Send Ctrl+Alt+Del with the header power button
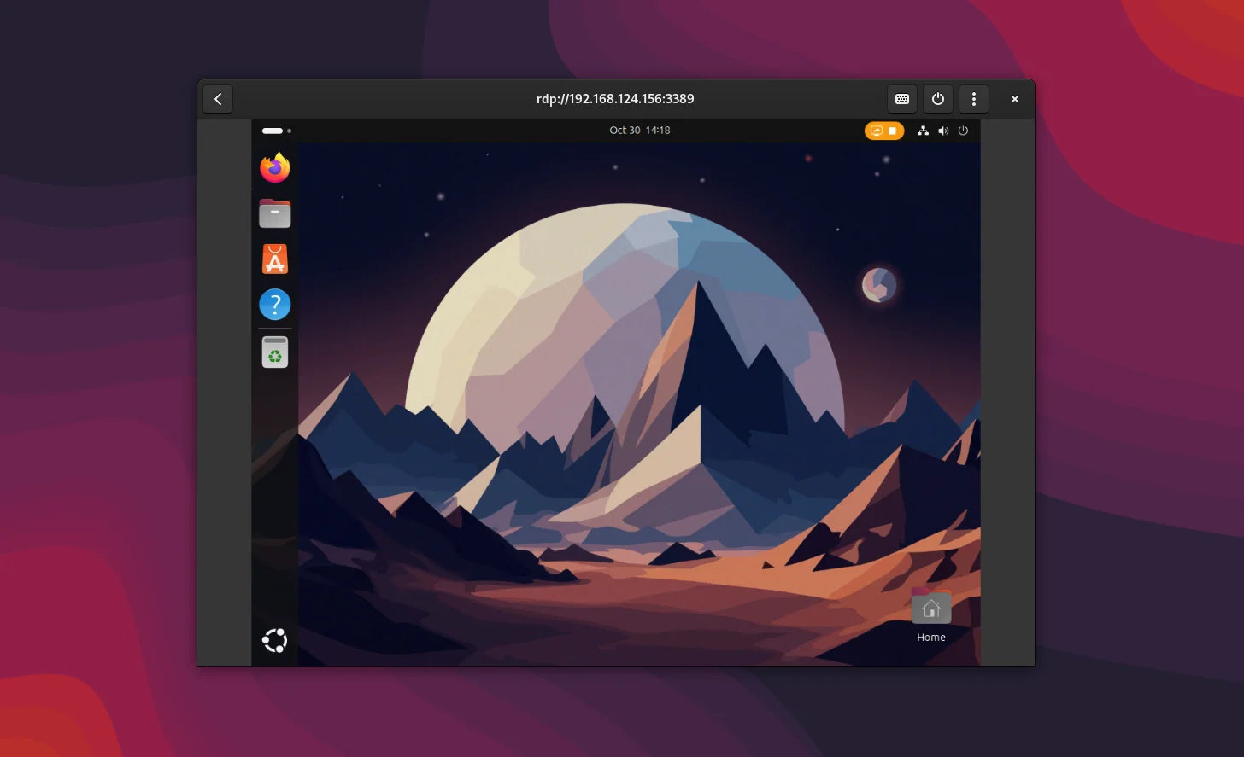Viewport: 1244px width, 757px height. (937, 98)
